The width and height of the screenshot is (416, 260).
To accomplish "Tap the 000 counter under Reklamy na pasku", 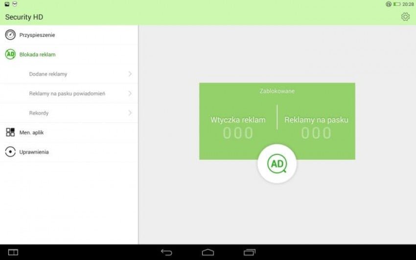I will pos(316,133).
